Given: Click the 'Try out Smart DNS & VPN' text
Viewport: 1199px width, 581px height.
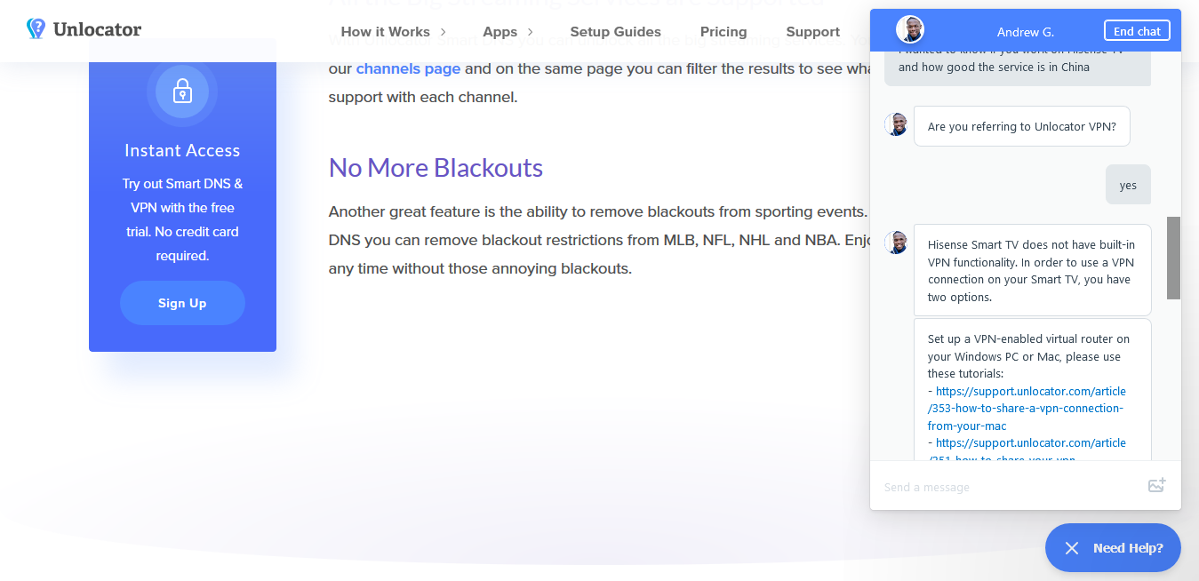Looking at the screenshot, I should pos(182,219).
